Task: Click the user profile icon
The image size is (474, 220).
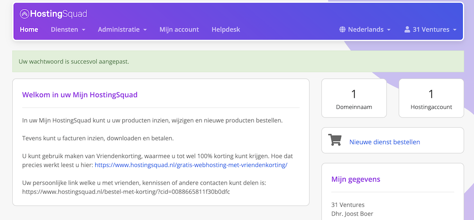Action: [x=407, y=29]
